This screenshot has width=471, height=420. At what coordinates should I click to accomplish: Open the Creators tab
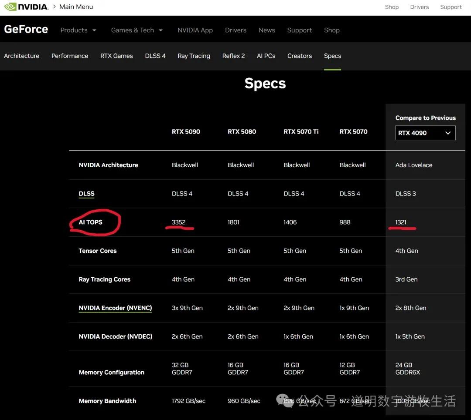(299, 56)
